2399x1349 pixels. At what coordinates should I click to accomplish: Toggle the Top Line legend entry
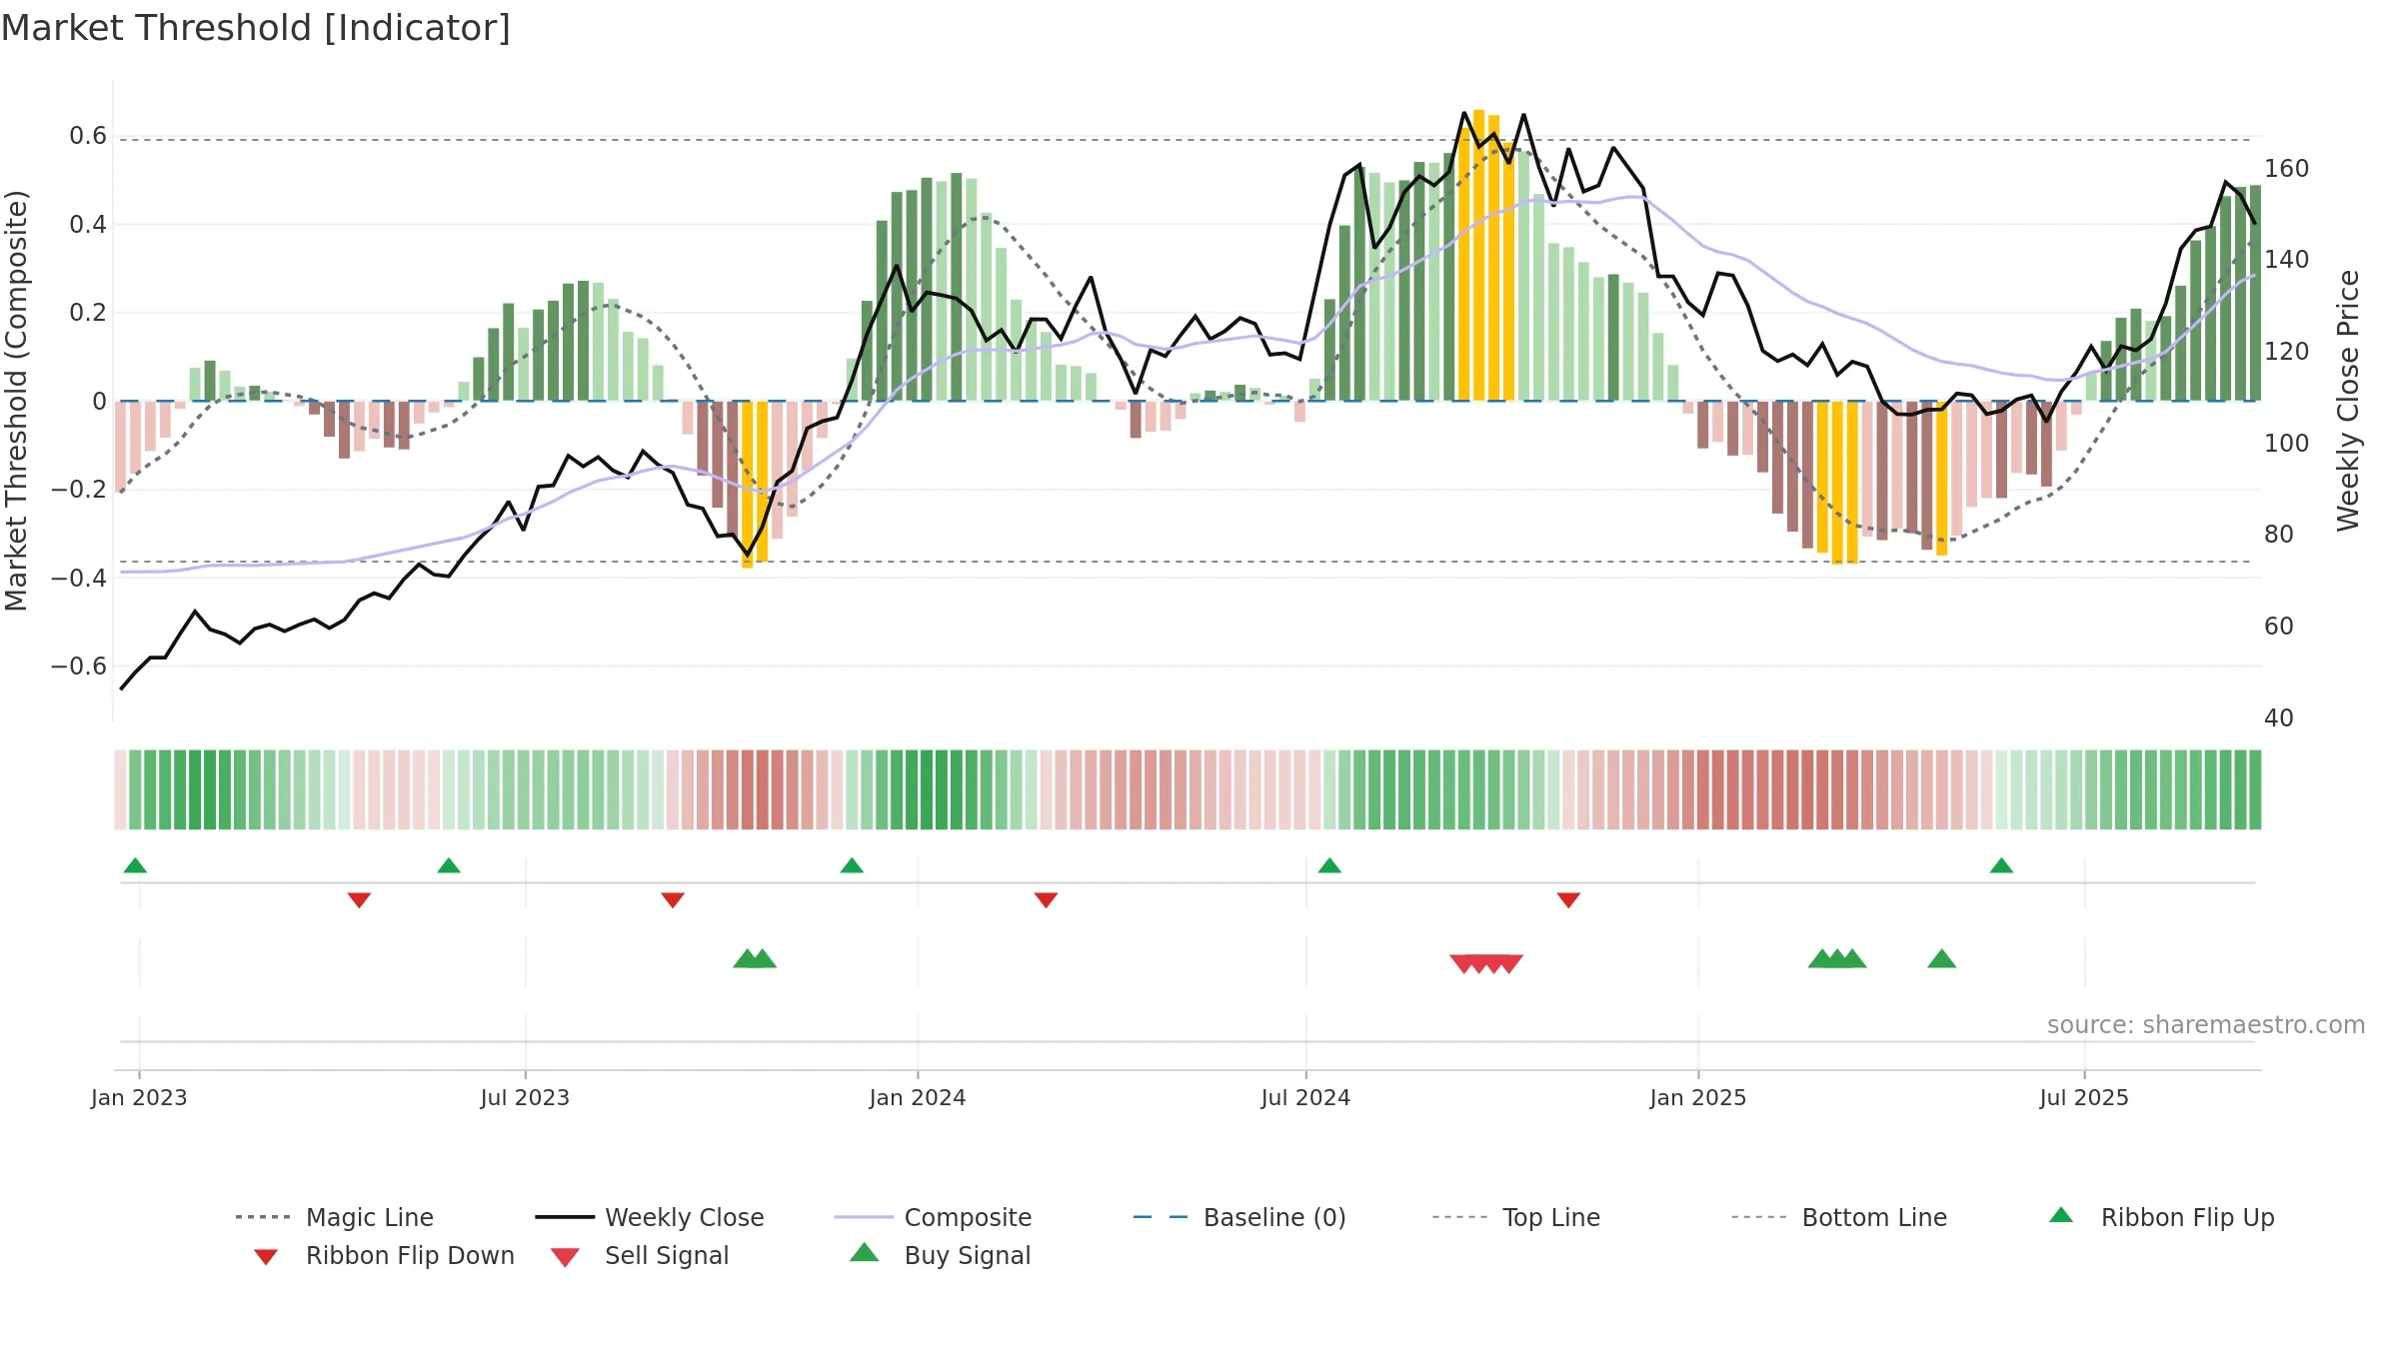[1516, 1217]
